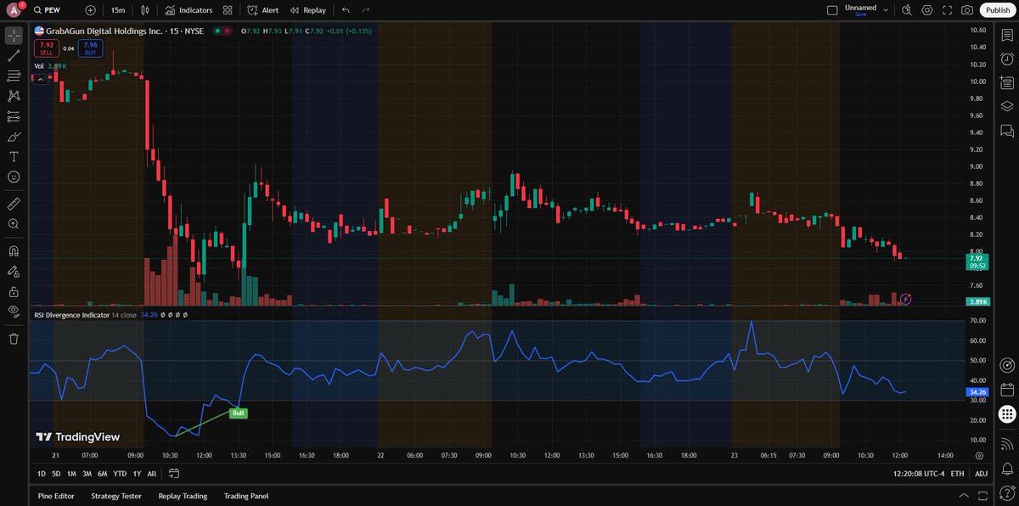
Task: Select the trend line drawing tool
Action: point(14,56)
